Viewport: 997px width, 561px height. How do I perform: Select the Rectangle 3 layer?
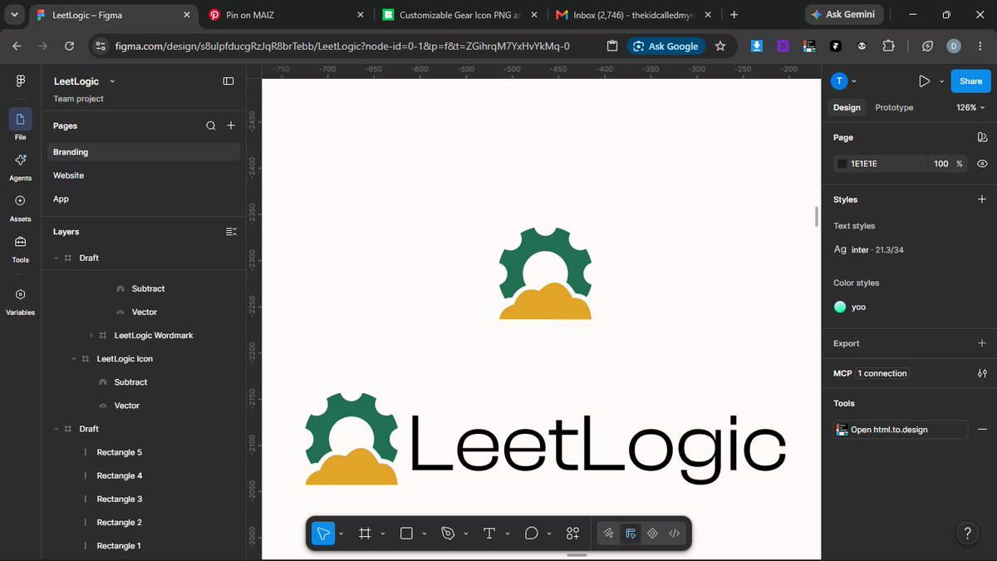(x=119, y=499)
